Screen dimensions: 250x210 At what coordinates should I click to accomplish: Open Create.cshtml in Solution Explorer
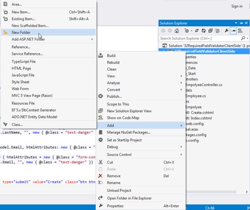click(x=202, y=113)
